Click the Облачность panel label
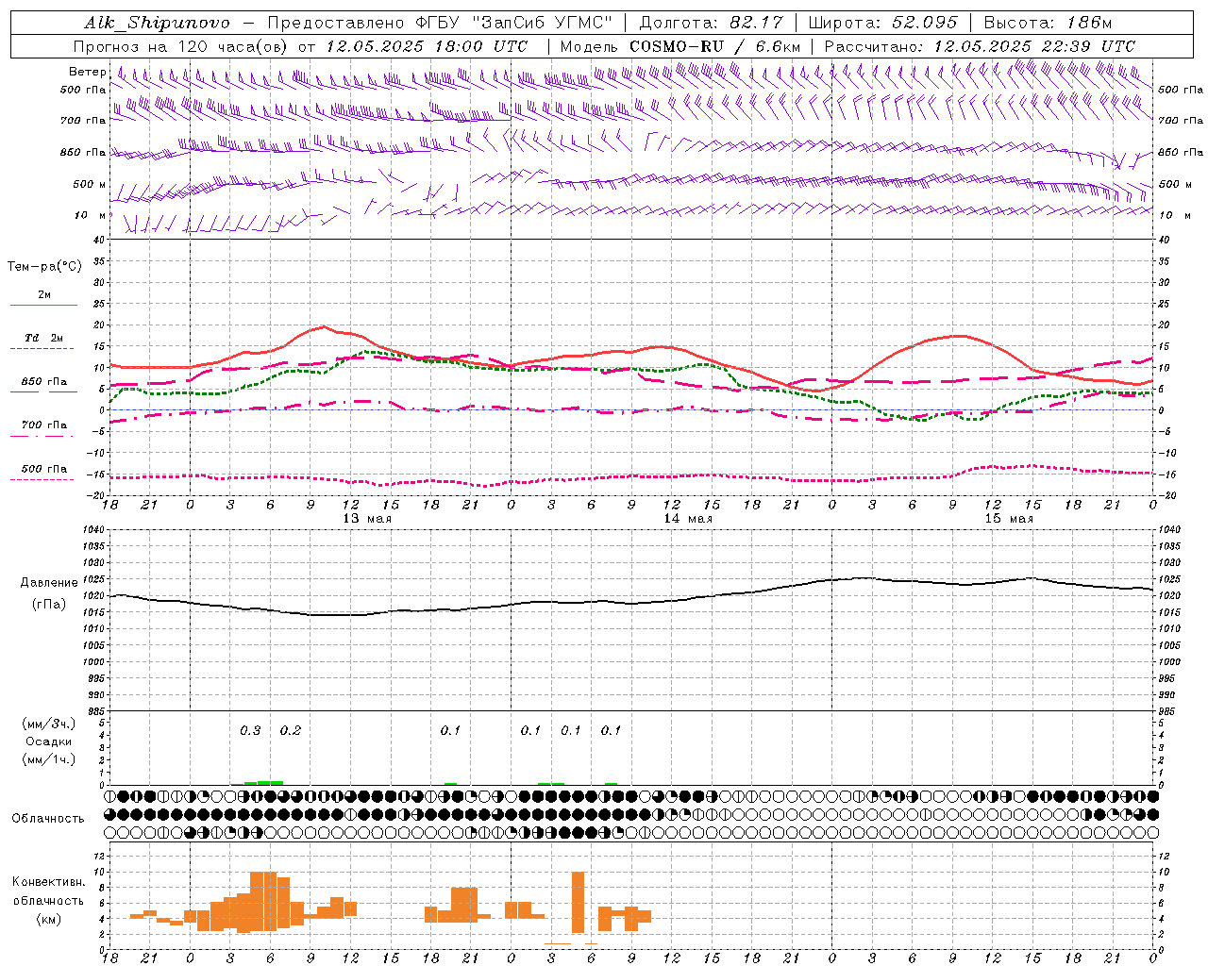 tap(48, 819)
